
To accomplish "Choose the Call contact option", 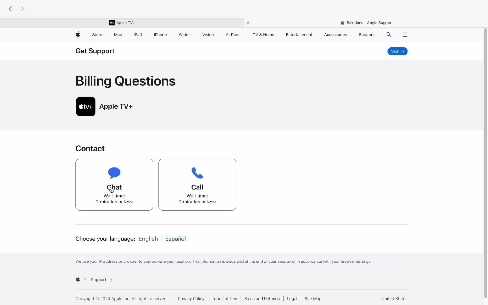I will 197,185.
